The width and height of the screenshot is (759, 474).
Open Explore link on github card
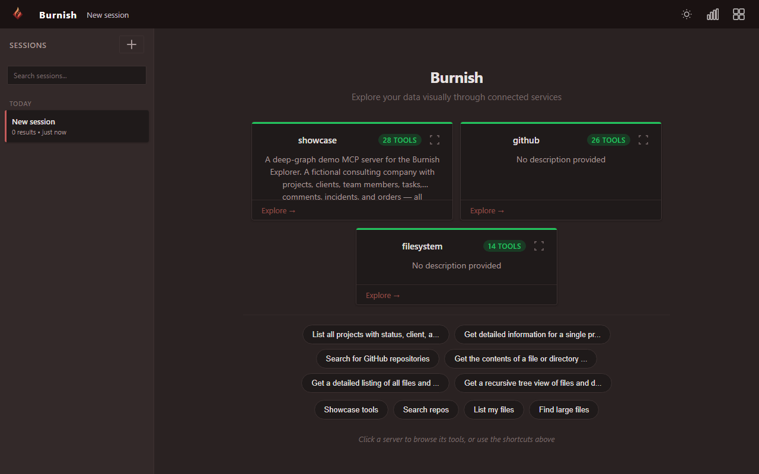[487, 210]
